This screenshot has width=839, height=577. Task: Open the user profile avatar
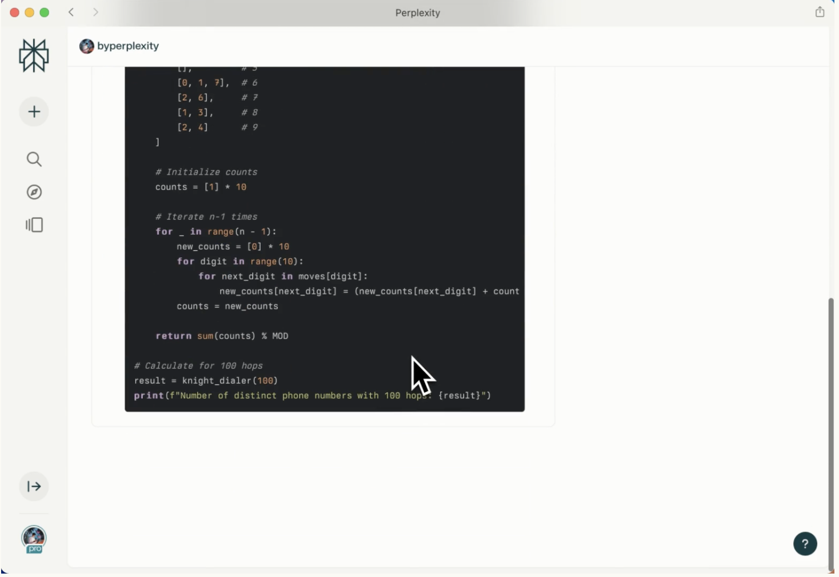pos(34,536)
